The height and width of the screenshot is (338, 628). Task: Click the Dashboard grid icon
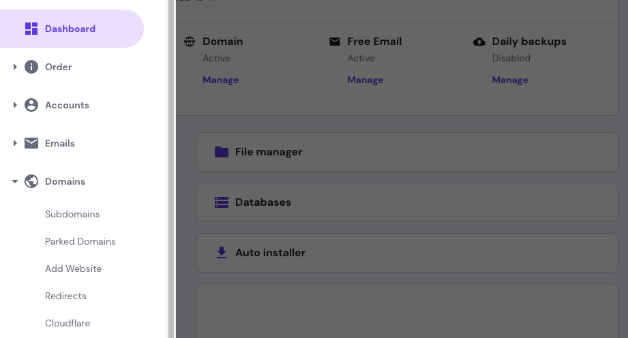(x=31, y=29)
